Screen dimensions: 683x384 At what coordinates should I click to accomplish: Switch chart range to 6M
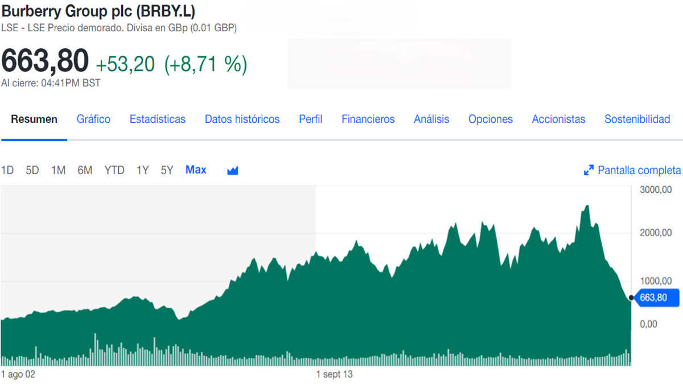[85, 170]
